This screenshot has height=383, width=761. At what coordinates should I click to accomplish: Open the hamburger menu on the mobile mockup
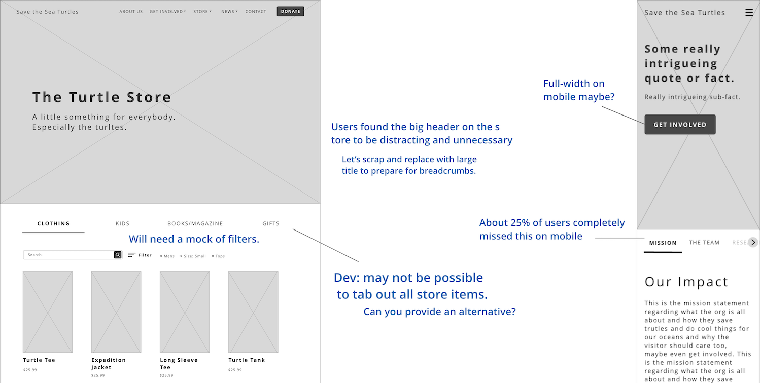749,12
